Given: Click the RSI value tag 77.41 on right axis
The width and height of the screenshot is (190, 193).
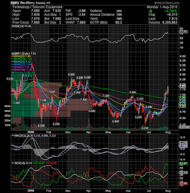Looking at the screenshot, I should click(x=183, y=32).
